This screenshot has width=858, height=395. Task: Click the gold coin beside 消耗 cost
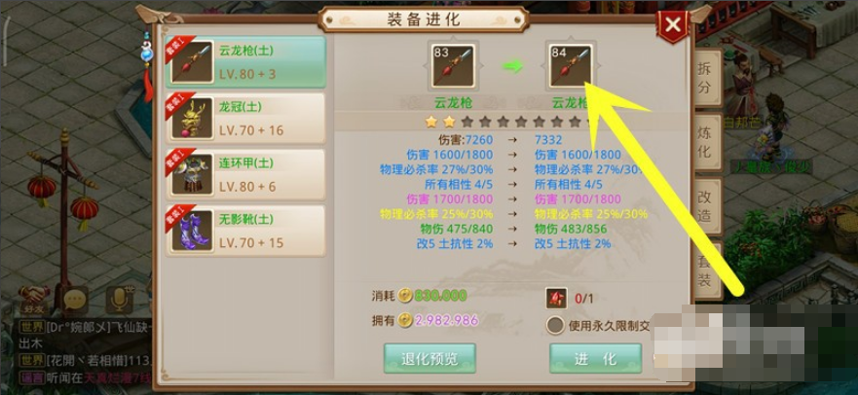coord(405,296)
